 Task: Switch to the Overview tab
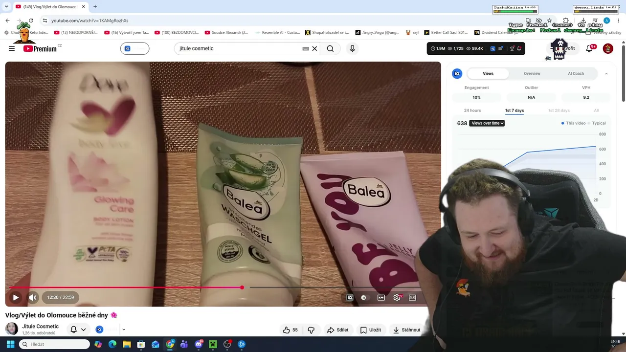(532, 73)
